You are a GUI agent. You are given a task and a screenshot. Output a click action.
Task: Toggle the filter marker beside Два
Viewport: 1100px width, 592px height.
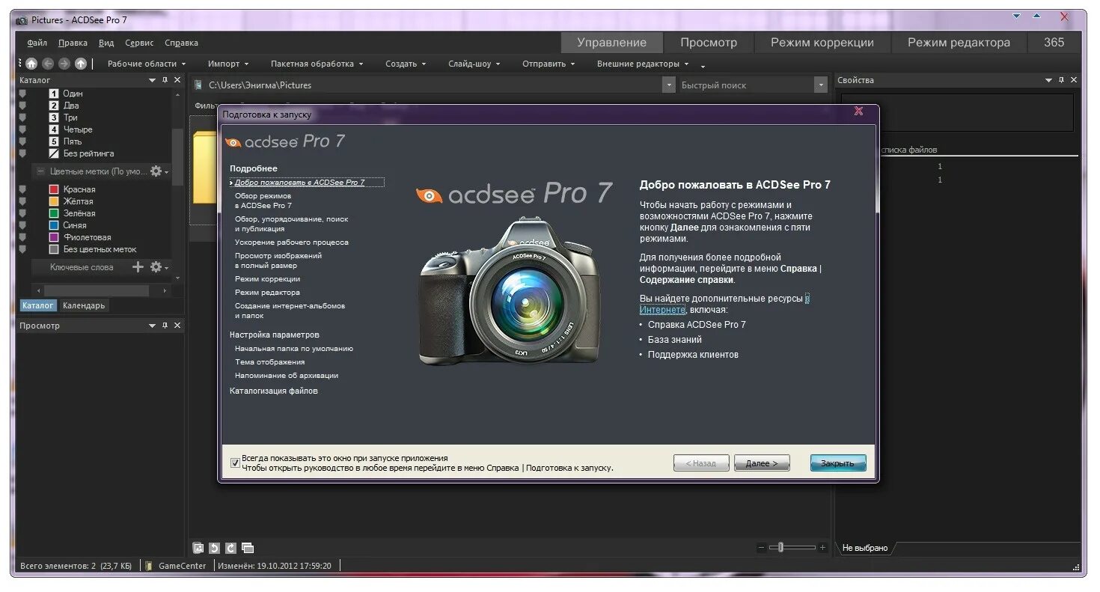[x=23, y=106]
